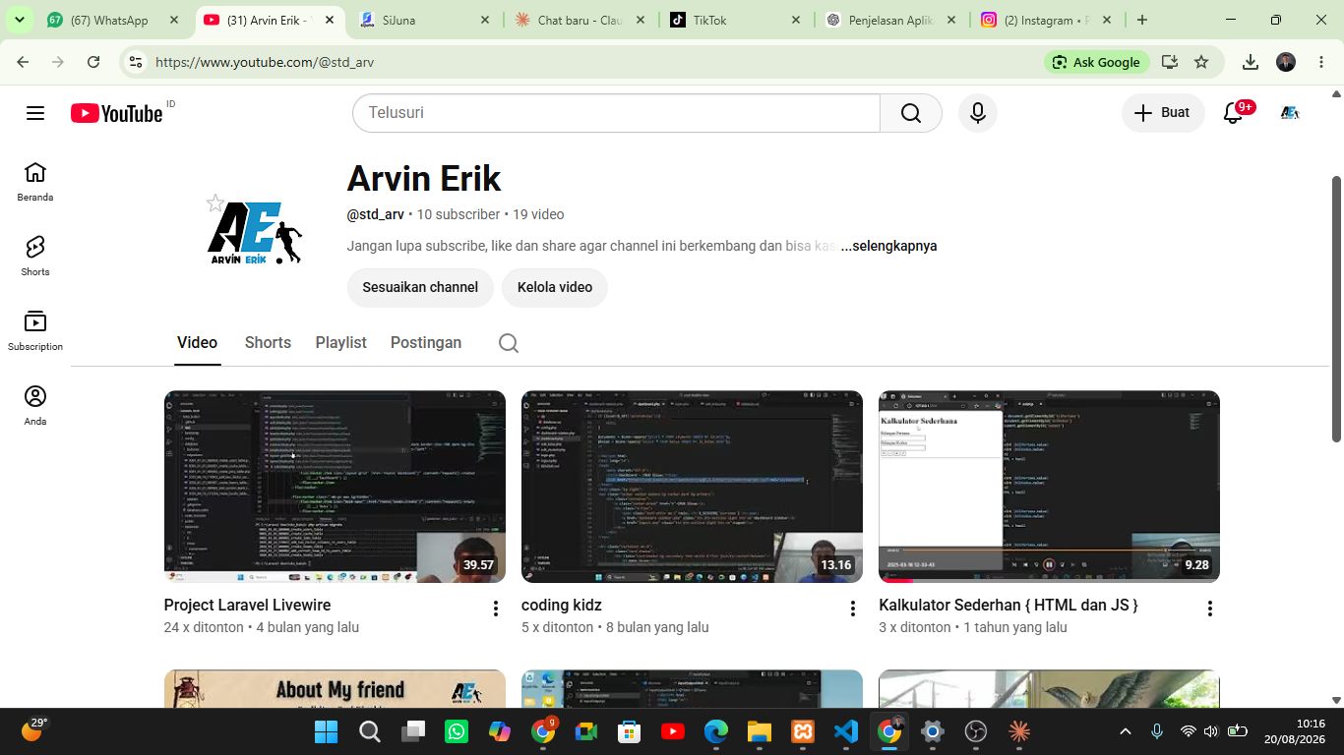
Task: Focus the Telusuri search field
Action: point(616,113)
